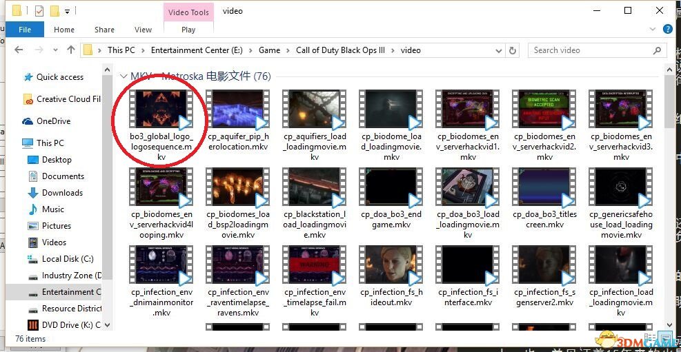Select cp_blackstation_load_loadingmovie.mkv file

[x=315, y=204]
